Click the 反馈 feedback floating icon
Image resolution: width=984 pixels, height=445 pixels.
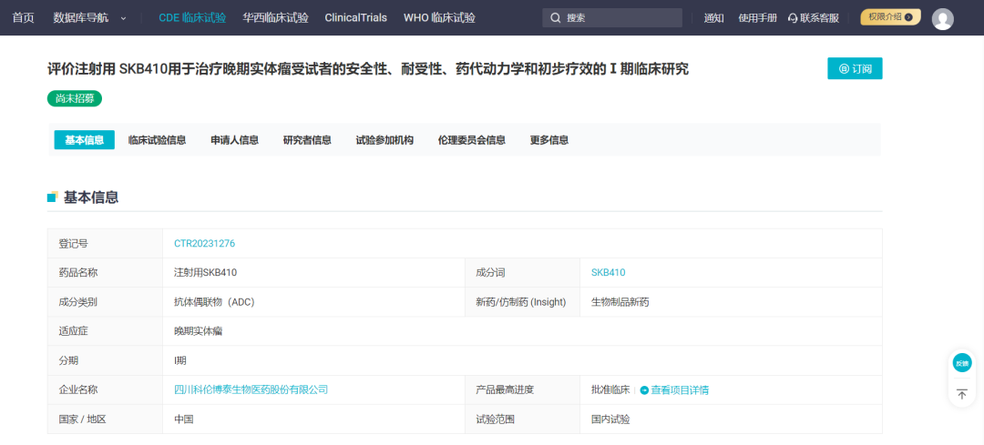pyautogui.click(x=961, y=363)
